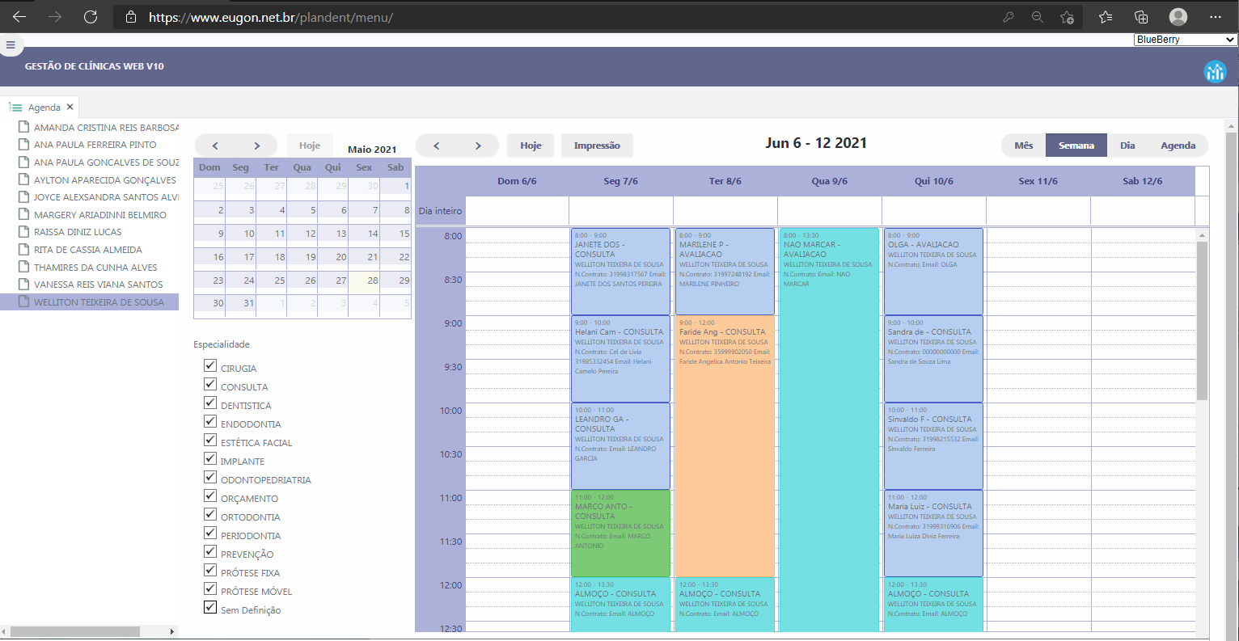This screenshot has height=641, width=1239.
Task: Navigate to previous week in schedule
Action: 437,145
